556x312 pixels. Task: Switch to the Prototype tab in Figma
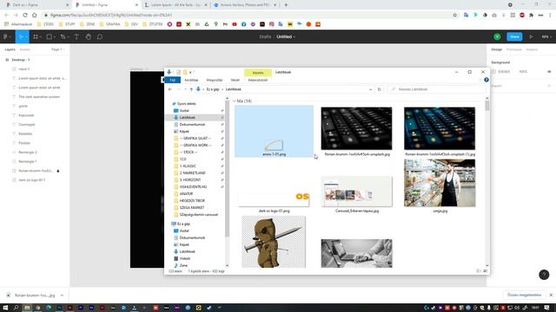tap(513, 49)
